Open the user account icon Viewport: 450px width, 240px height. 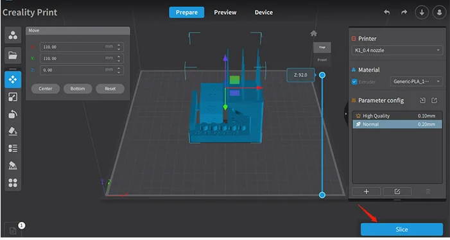[439, 13]
